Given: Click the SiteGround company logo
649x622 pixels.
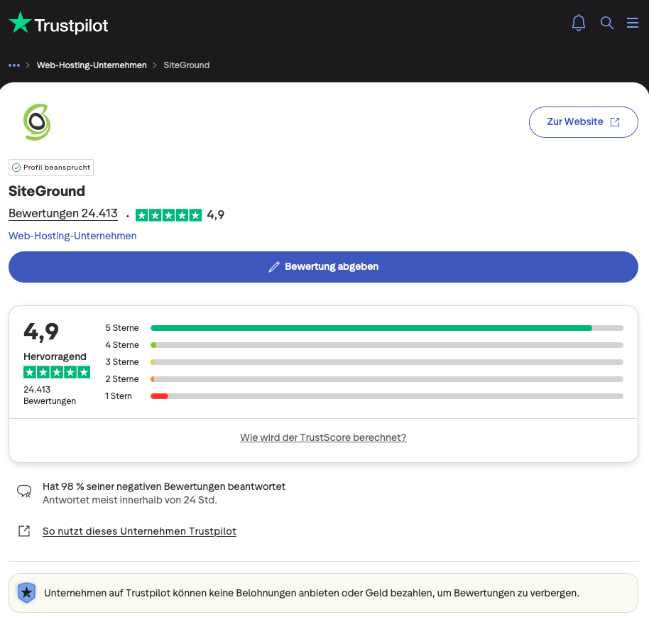Looking at the screenshot, I should click(37, 122).
